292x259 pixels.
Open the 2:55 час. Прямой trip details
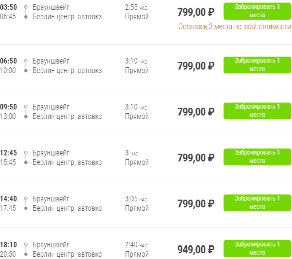pyautogui.click(x=137, y=12)
